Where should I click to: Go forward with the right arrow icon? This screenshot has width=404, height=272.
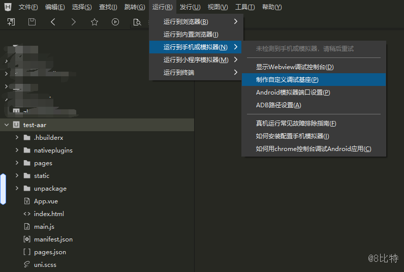tap(74, 22)
